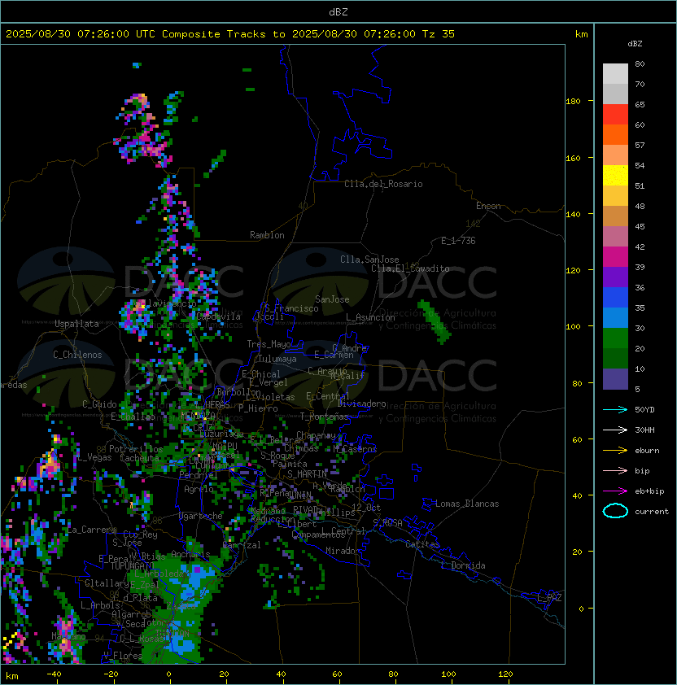Click the 'Anchoris' map label
Screen dimensions: 677x685
[190, 554]
